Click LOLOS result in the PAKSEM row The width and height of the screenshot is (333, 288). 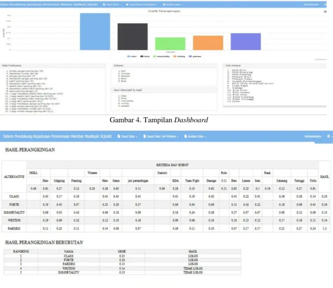pyautogui.click(x=193, y=264)
